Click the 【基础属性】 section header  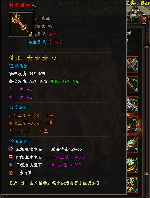19,66
